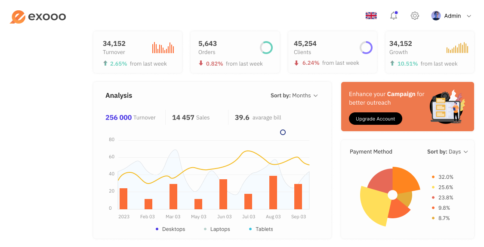Toggle the Tablets series in chart legend
The width and height of the screenshot is (484, 247).
[261, 229]
